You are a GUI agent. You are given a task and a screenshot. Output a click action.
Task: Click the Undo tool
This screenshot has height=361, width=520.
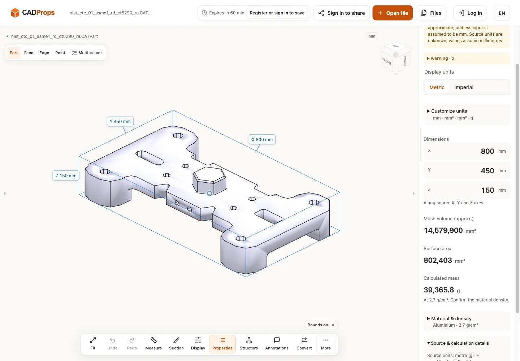click(112, 344)
